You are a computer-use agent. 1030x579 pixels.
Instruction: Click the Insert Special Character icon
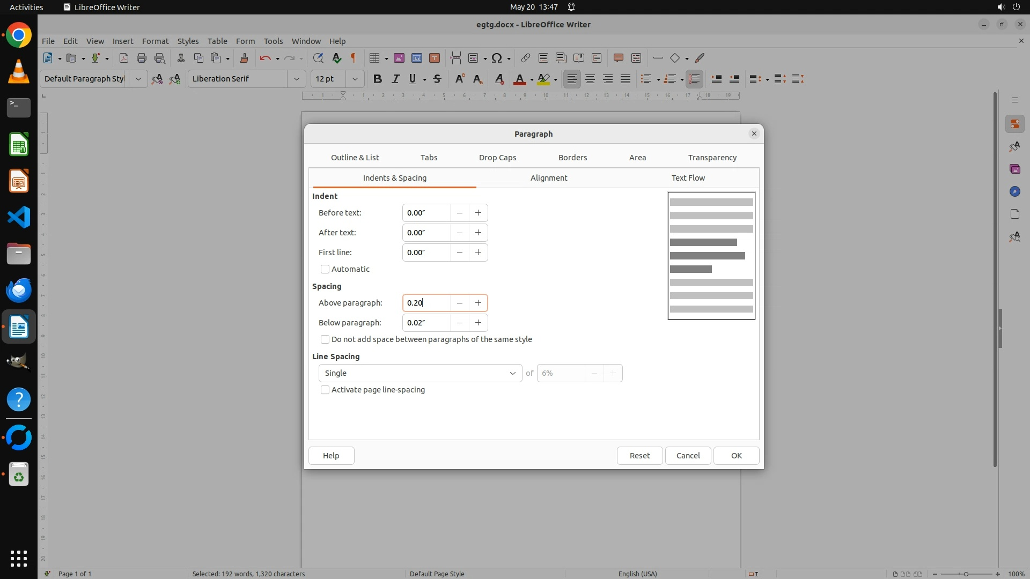[x=497, y=58]
